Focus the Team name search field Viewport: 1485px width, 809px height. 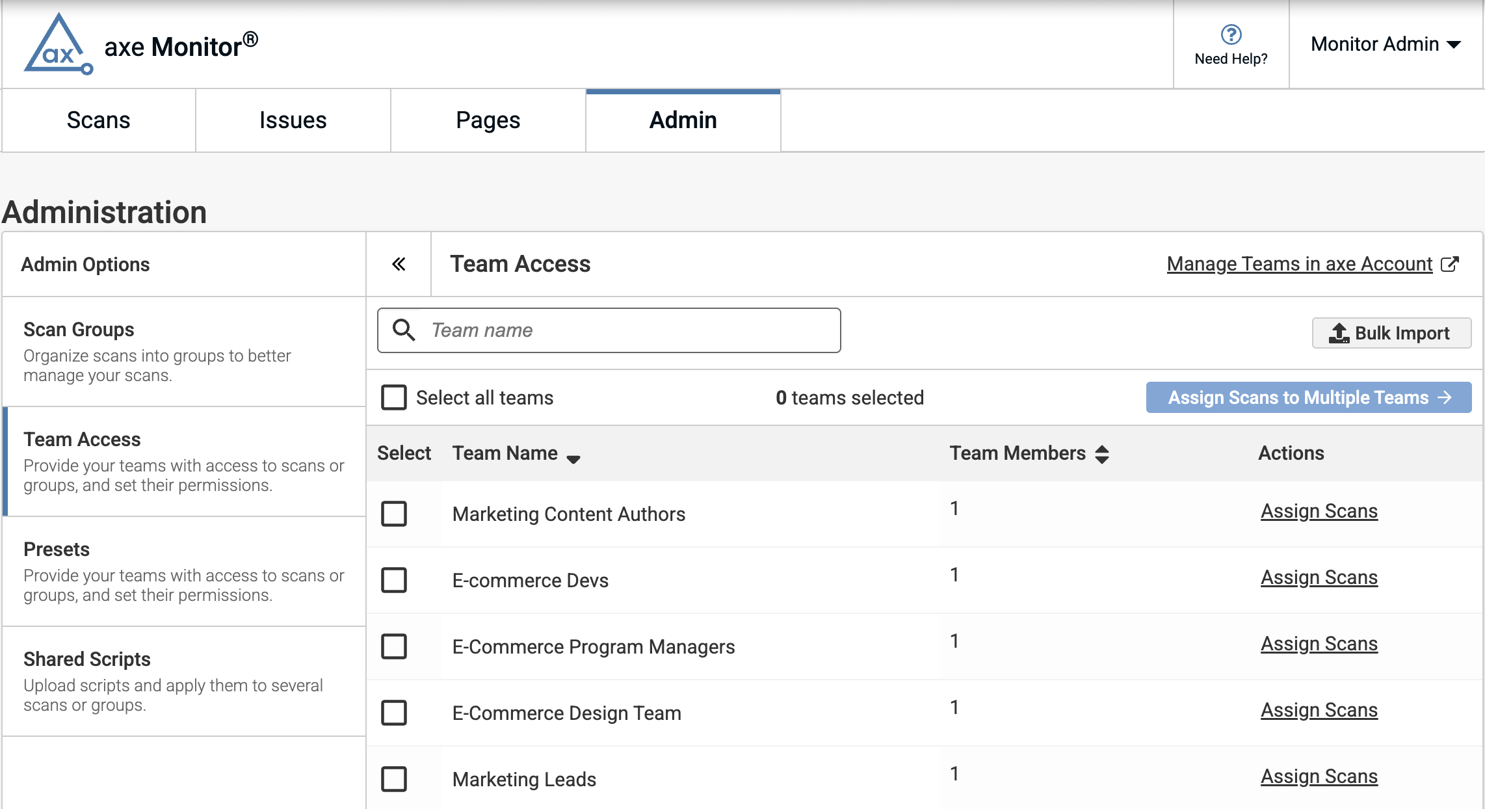point(624,330)
